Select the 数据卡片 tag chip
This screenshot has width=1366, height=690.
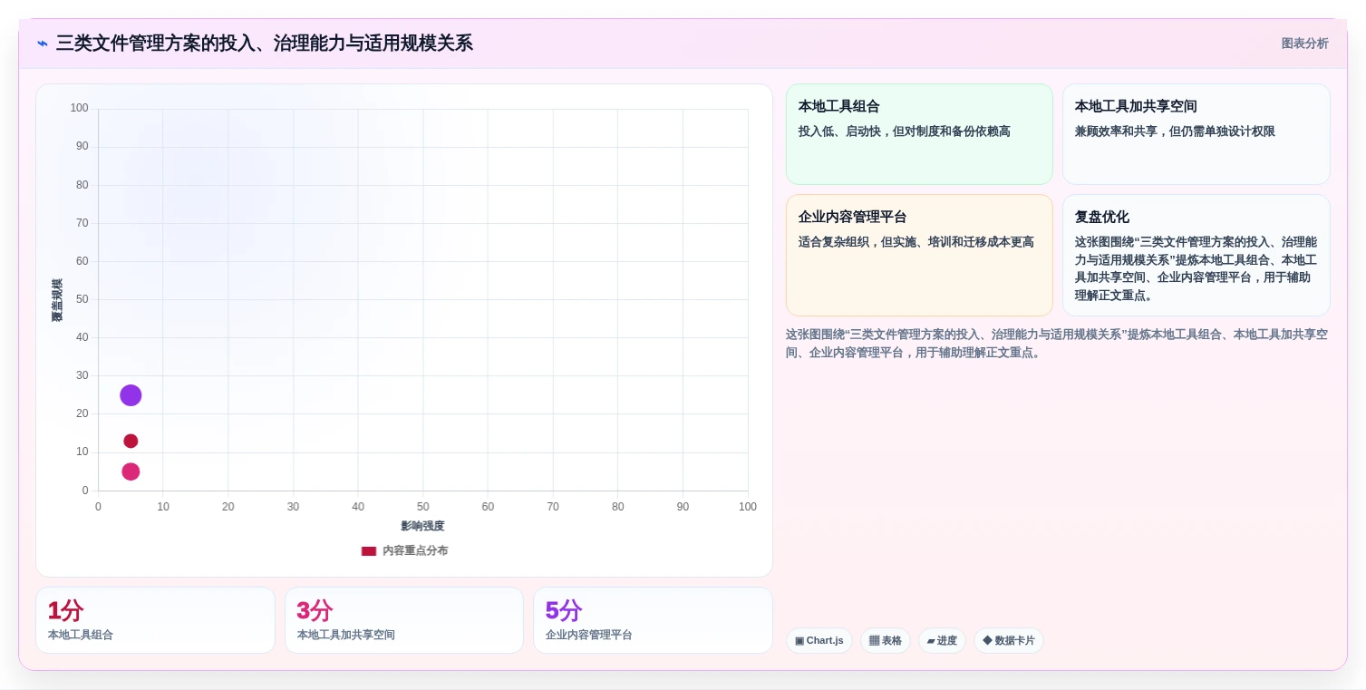(x=1009, y=641)
